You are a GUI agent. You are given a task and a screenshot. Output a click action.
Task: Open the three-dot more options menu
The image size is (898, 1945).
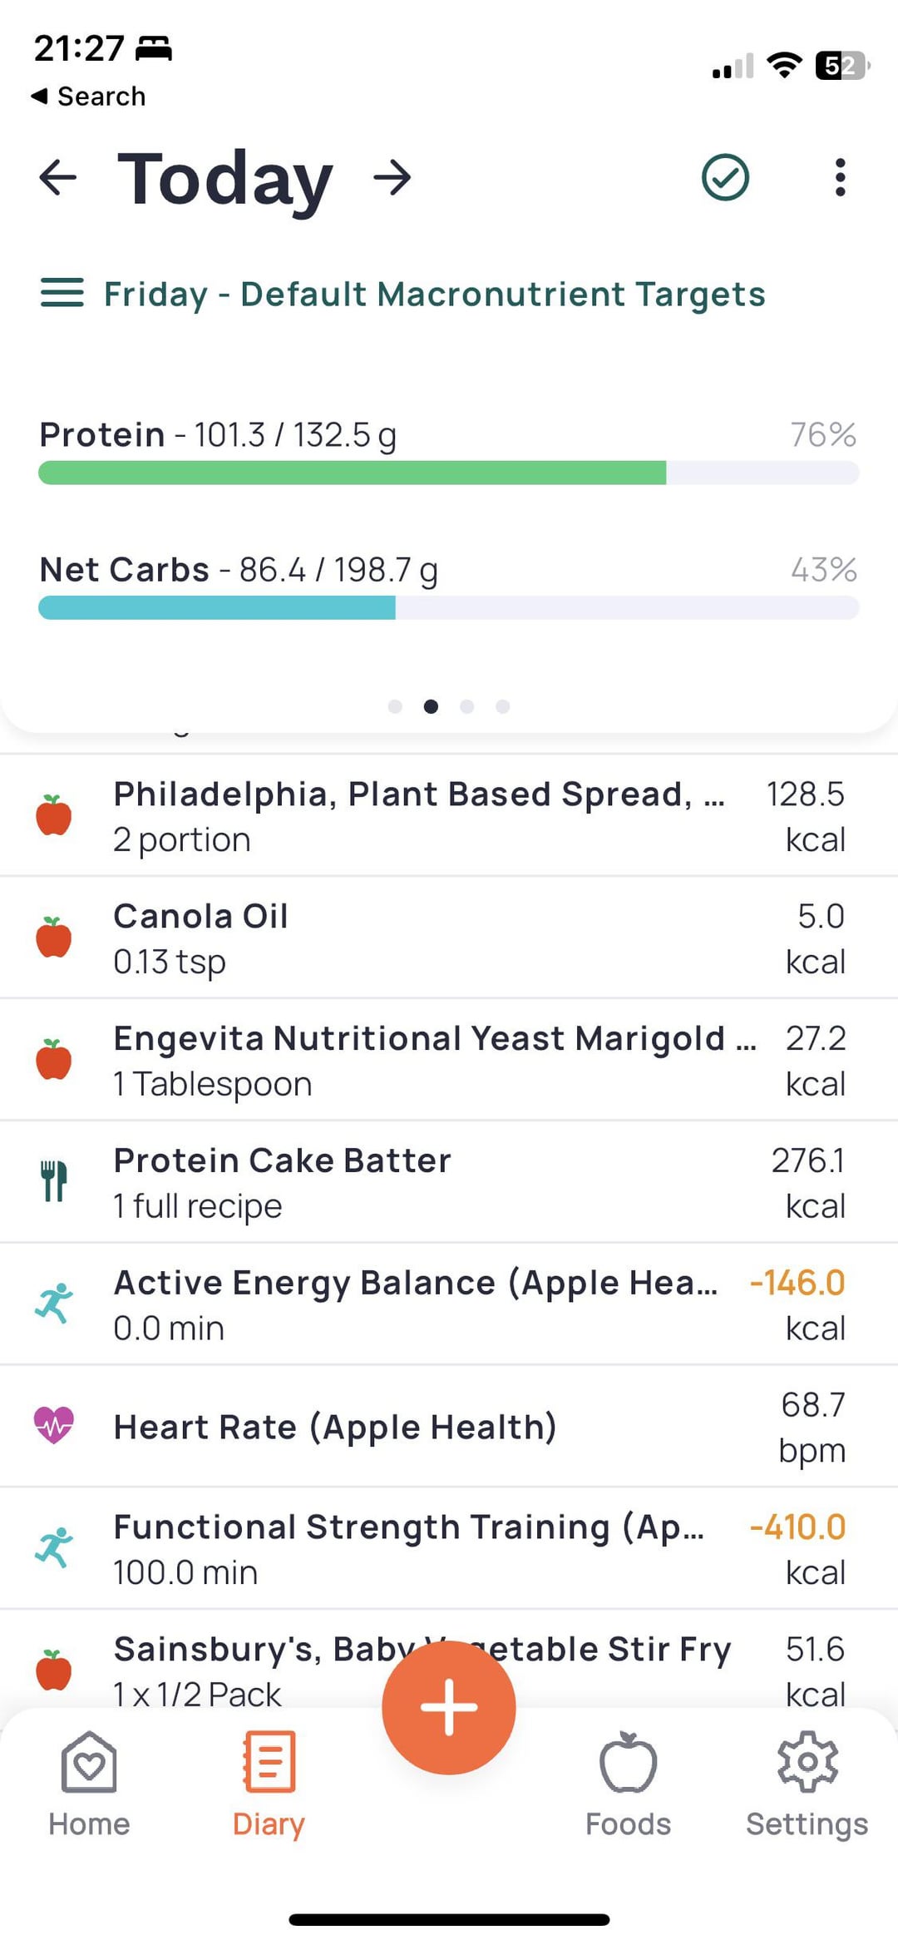pos(841,177)
